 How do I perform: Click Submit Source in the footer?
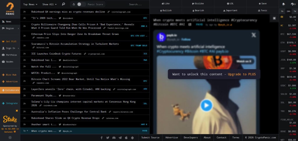[150, 138]
